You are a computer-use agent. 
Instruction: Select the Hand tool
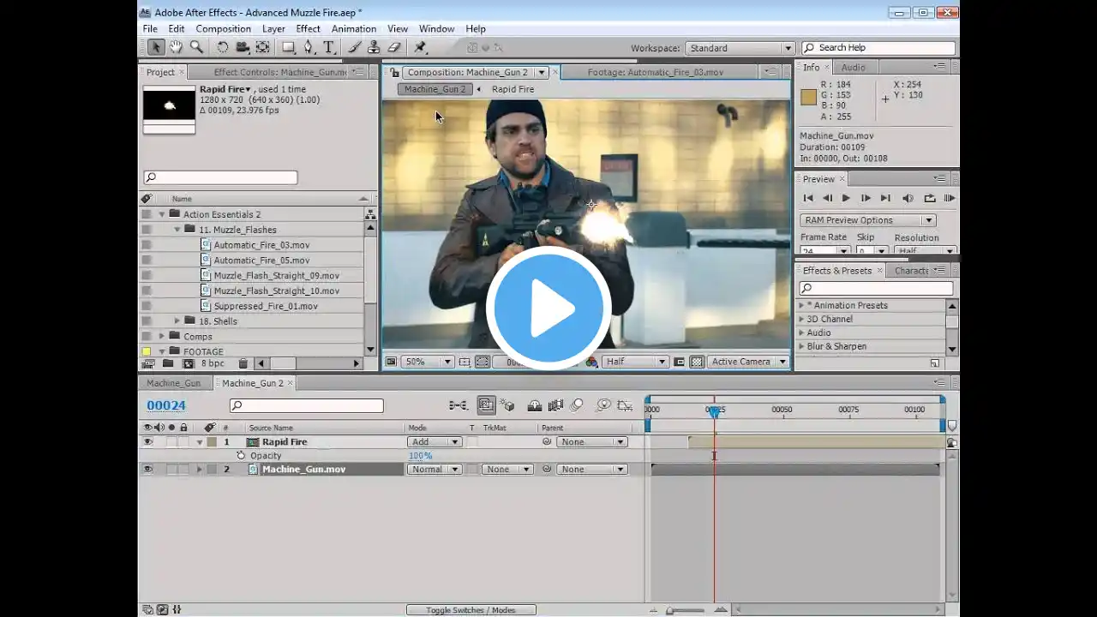176,48
